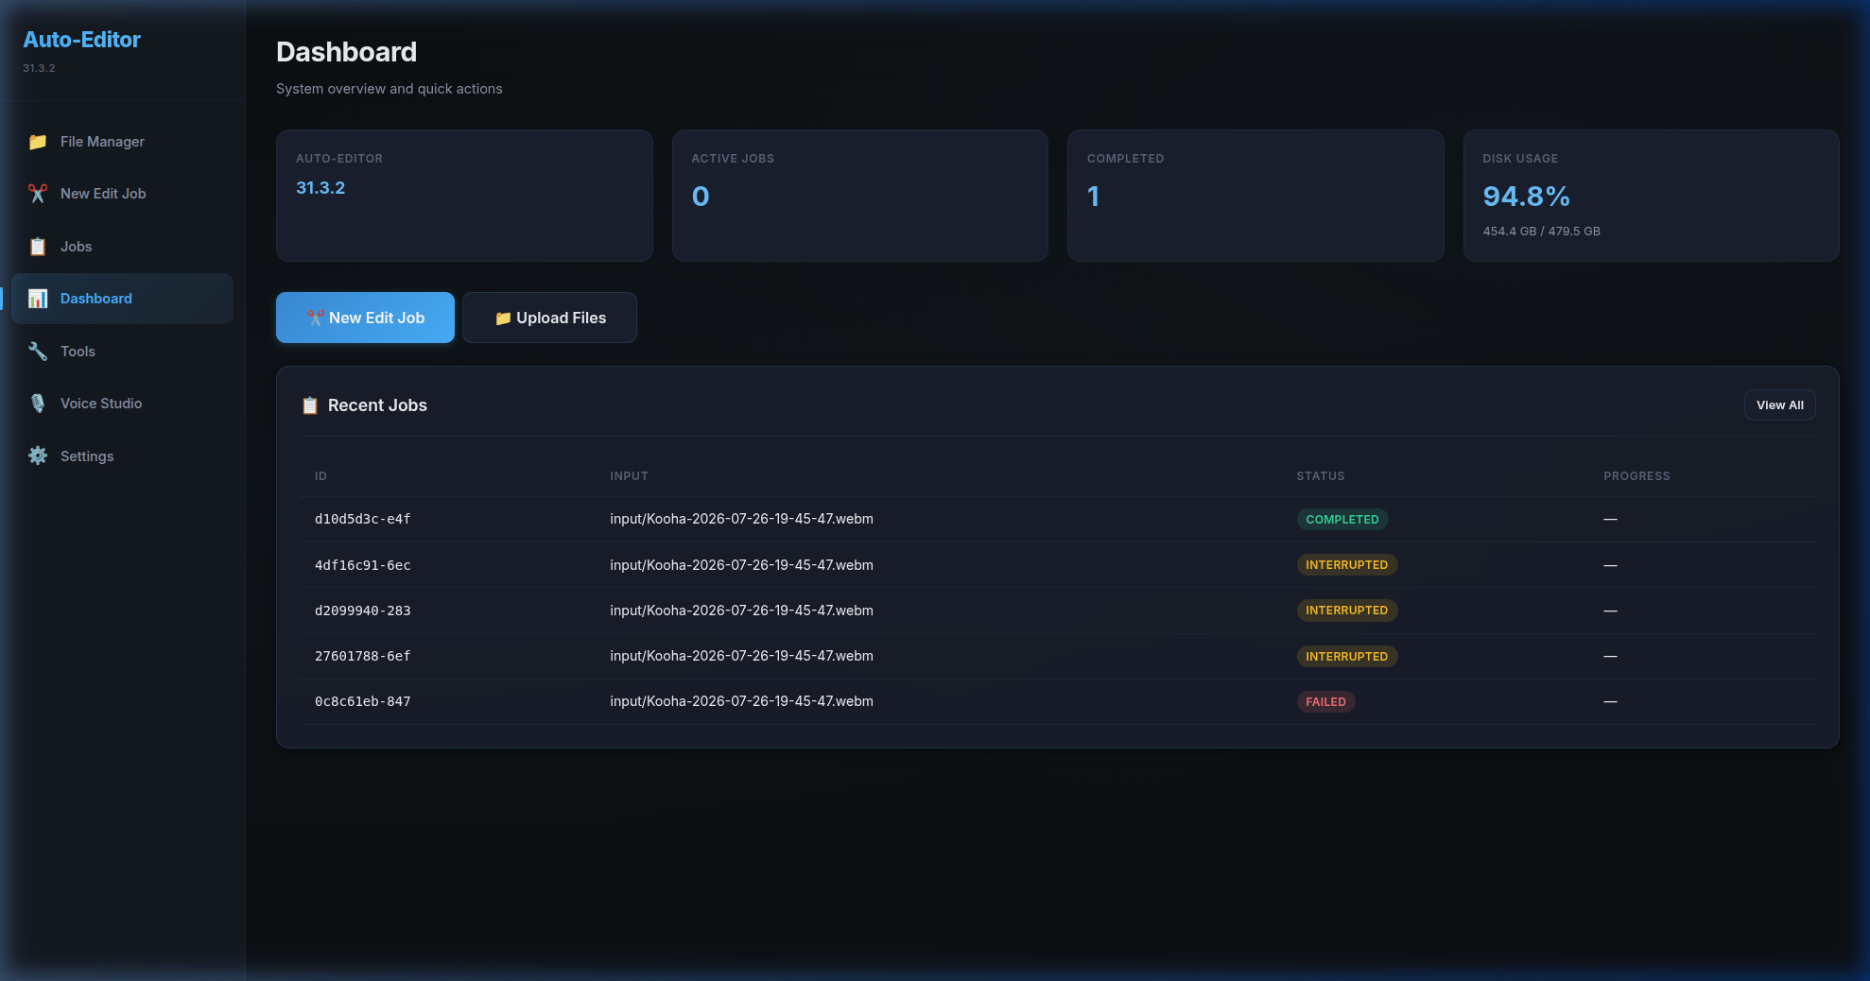Click the DISK USAGE card label
The image size is (1870, 981).
click(x=1520, y=159)
